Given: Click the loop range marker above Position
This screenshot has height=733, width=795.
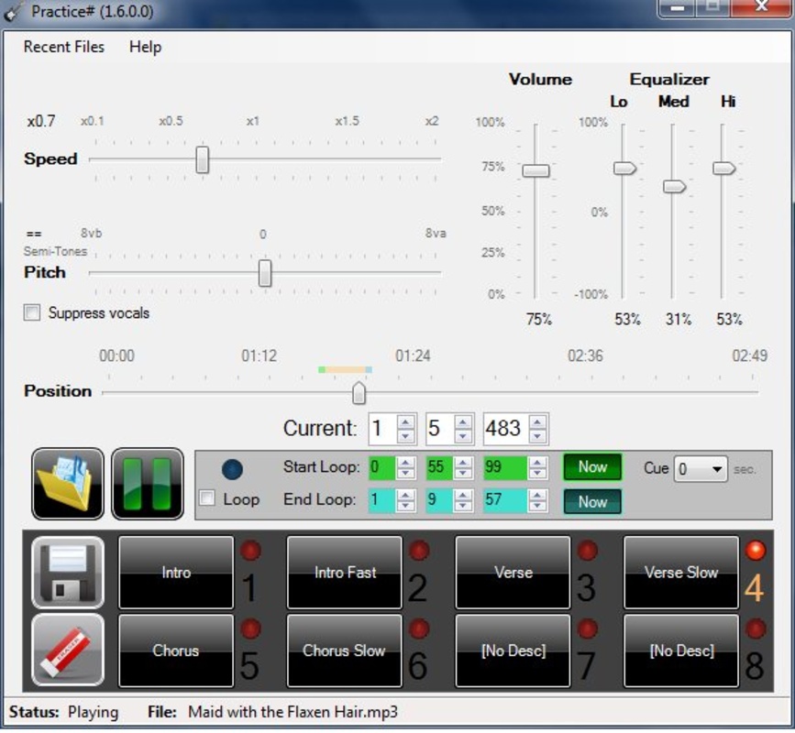Looking at the screenshot, I should (x=346, y=370).
